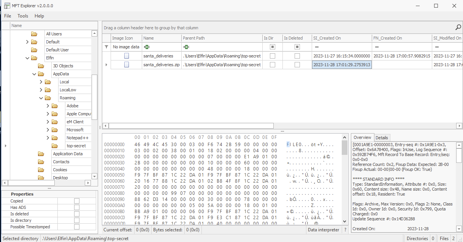Sort by the SI_Created On column header
The width and height of the screenshot is (463, 242).
pyautogui.click(x=341, y=38)
